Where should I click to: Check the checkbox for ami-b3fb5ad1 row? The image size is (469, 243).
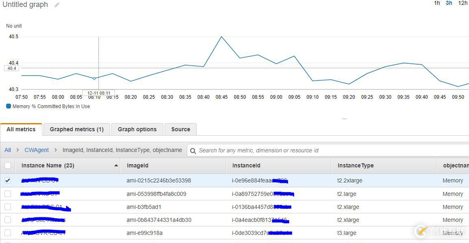click(8, 207)
